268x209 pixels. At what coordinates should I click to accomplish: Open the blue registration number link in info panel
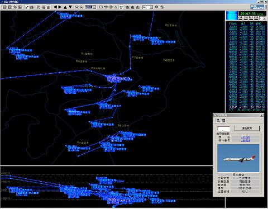pyautogui.click(x=245, y=140)
